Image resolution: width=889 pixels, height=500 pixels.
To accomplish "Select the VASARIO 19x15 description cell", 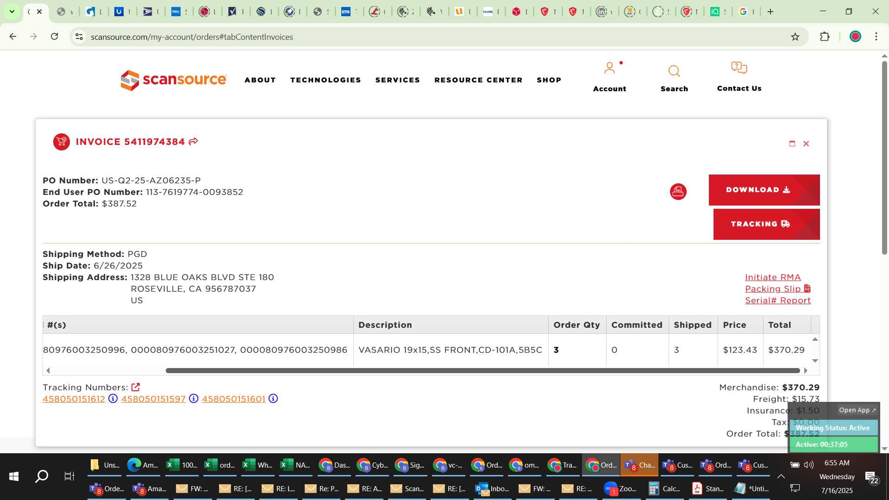I will (x=450, y=350).
